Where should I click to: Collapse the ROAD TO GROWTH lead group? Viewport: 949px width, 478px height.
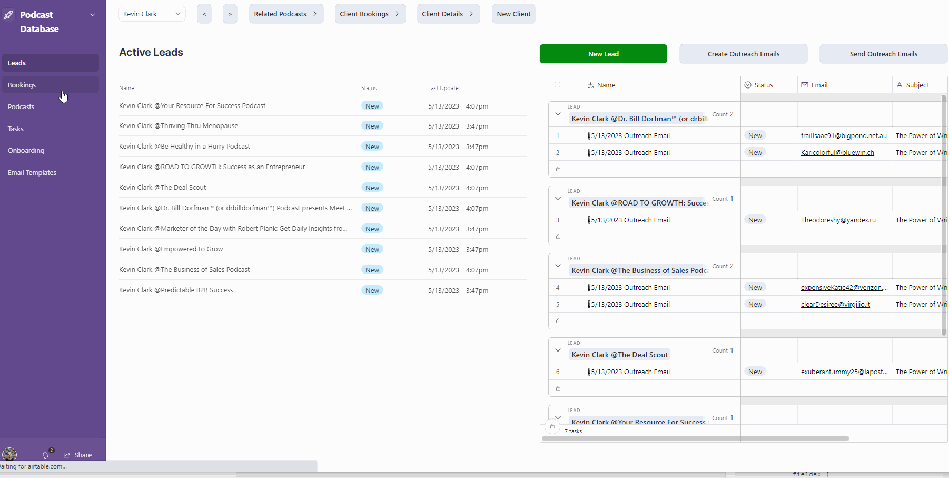558,199
